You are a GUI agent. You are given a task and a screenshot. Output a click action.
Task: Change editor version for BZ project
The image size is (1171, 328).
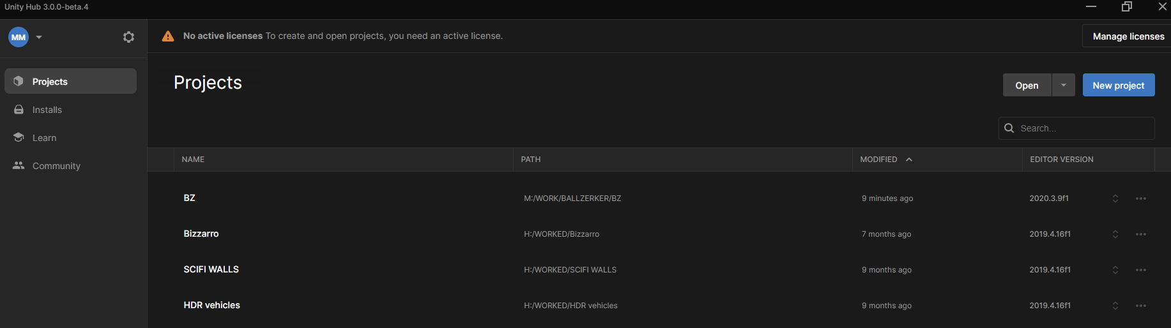(1115, 198)
